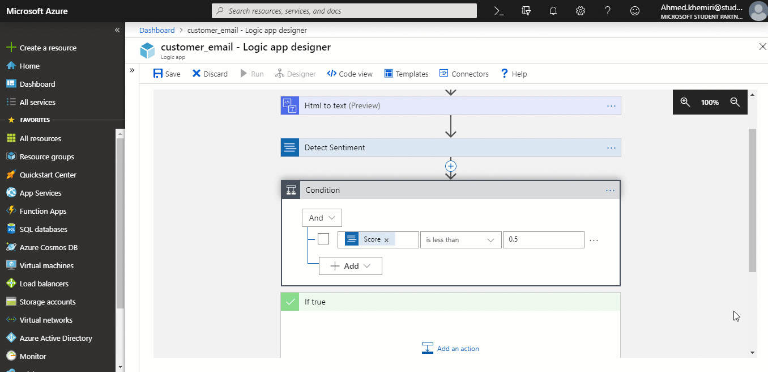Click the Storage accounts icon

[x=11, y=302]
